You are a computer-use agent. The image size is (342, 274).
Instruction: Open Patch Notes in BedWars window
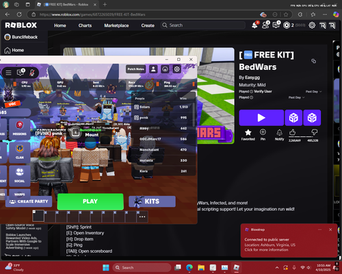pos(135,69)
